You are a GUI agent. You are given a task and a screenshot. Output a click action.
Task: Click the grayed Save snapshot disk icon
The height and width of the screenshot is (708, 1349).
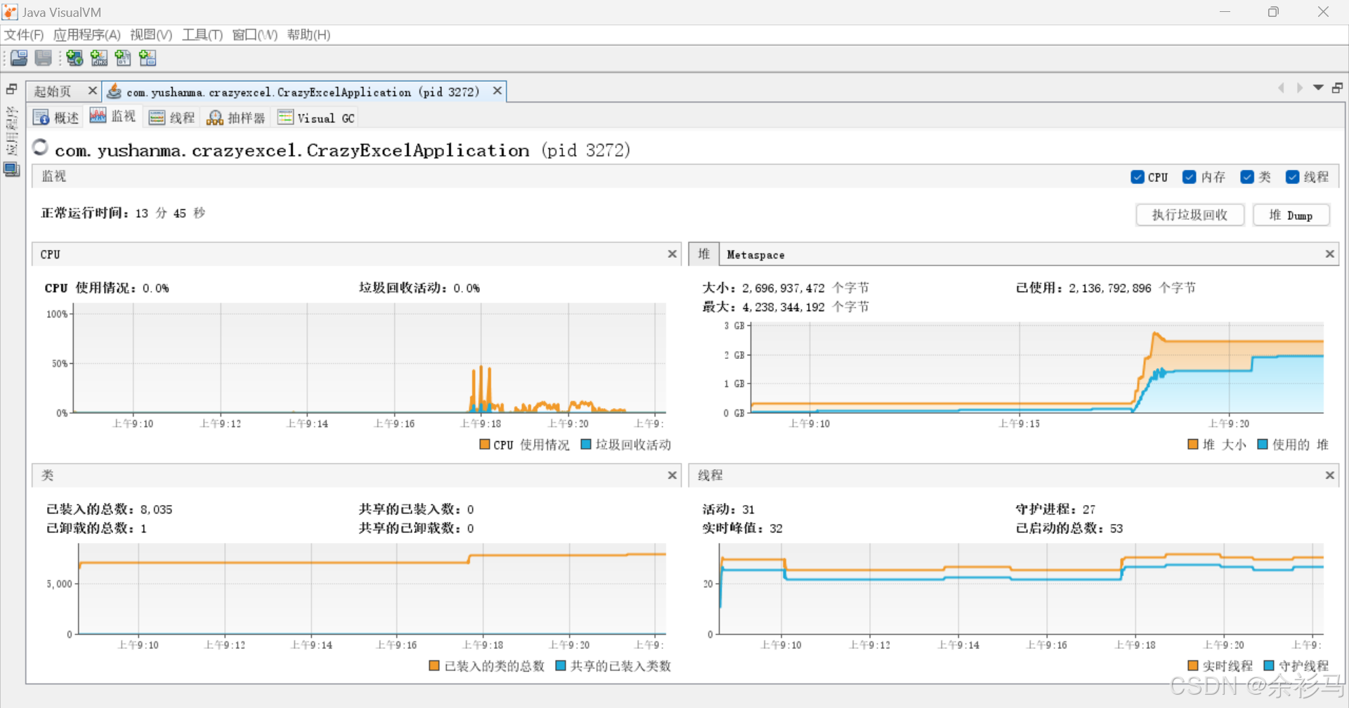pos(44,58)
